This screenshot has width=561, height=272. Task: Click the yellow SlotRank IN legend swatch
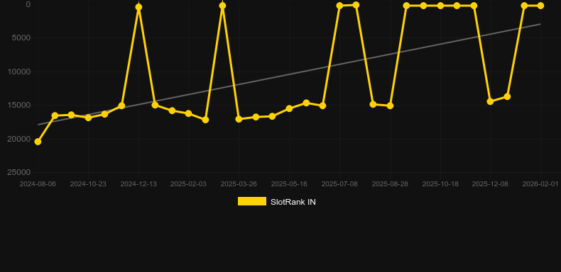(252, 201)
